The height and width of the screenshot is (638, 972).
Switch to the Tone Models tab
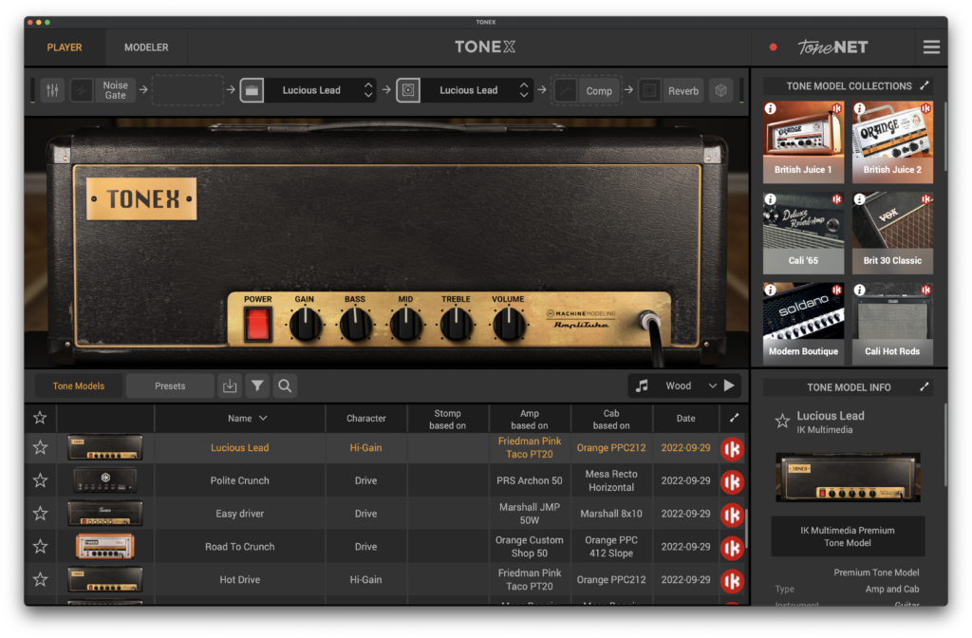coord(79,385)
